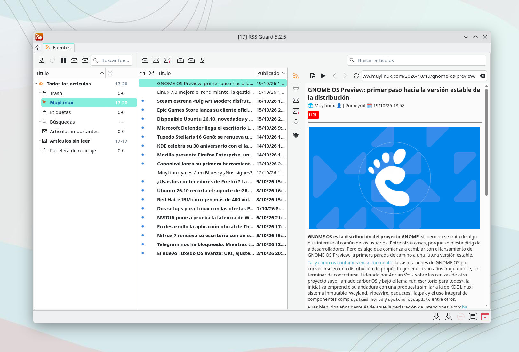This screenshot has width=519, height=352.
Task: Toggle read dot for Red Hat e IBM article
Action: [x=143, y=199]
